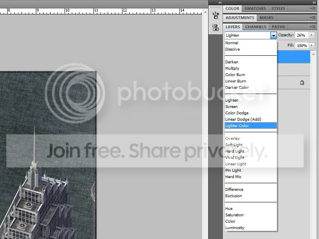
Task: Switch to the Adjustments tab
Action: point(240,18)
